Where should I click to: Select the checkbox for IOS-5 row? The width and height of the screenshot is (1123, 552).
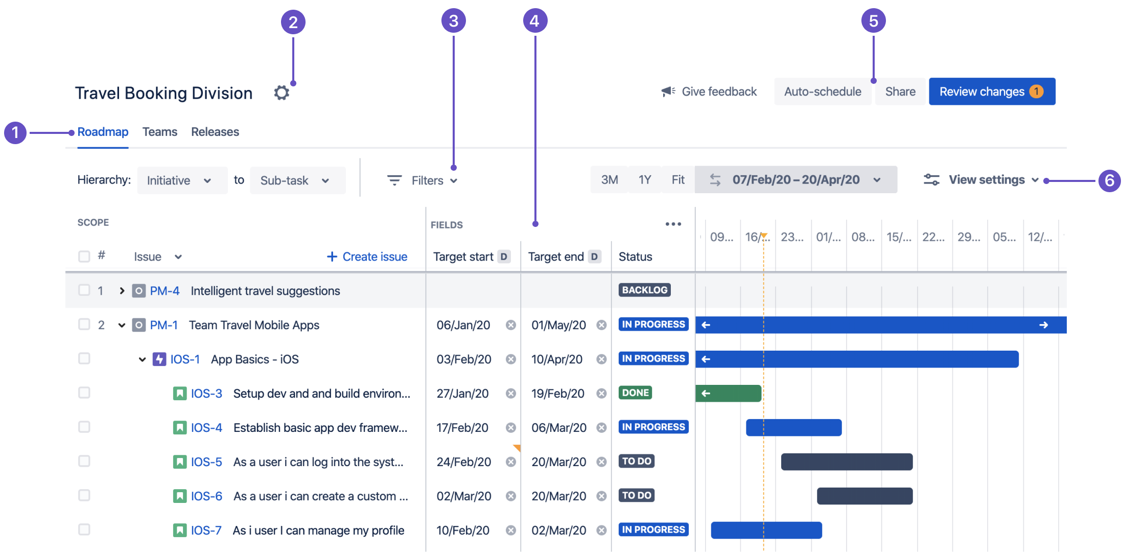(84, 461)
